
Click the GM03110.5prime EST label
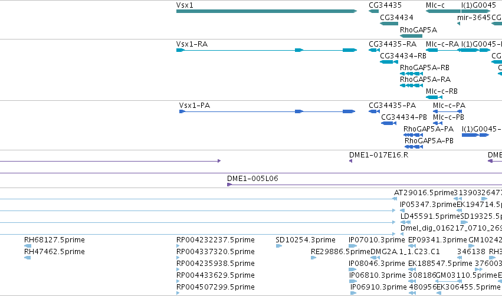(x=467, y=275)
